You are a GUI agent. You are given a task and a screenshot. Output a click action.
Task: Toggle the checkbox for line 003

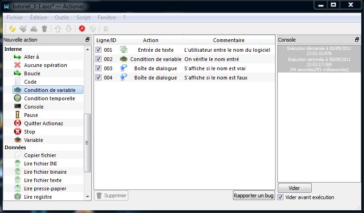click(x=98, y=68)
